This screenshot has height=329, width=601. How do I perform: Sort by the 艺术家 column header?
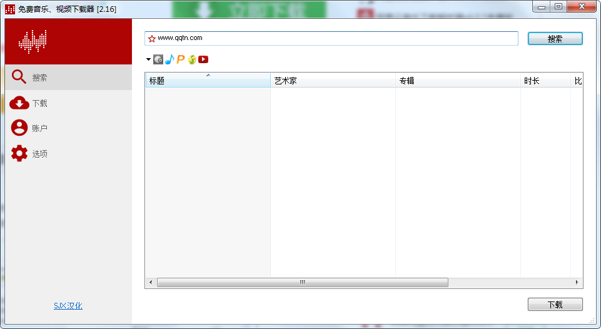pos(333,81)
